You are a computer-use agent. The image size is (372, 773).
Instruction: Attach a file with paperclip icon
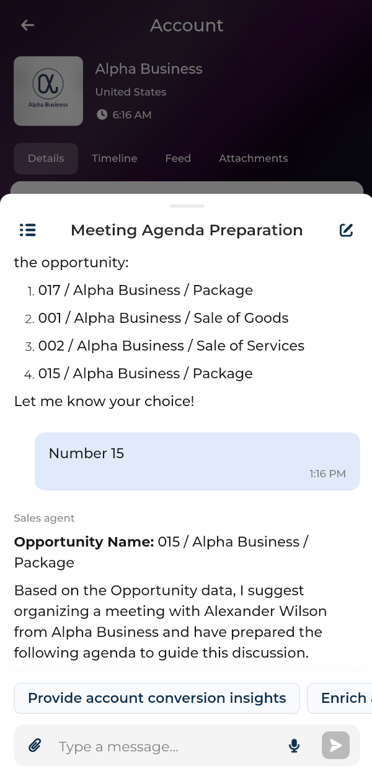pyautogui.click(x=35, y=745)
